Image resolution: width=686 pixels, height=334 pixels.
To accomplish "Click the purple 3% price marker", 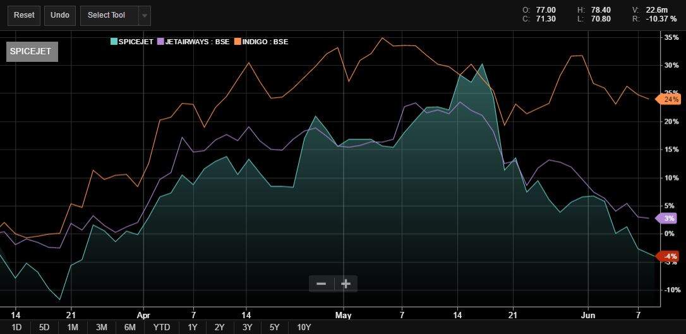I will click(x=666, y=218).
